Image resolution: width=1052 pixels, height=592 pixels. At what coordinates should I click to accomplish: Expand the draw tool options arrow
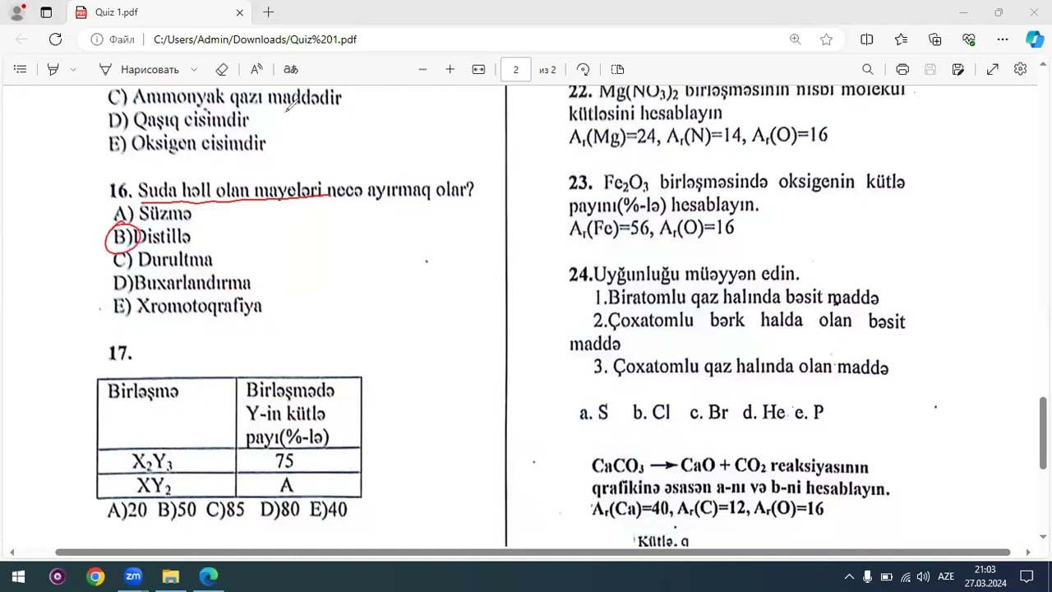(194, 70)
